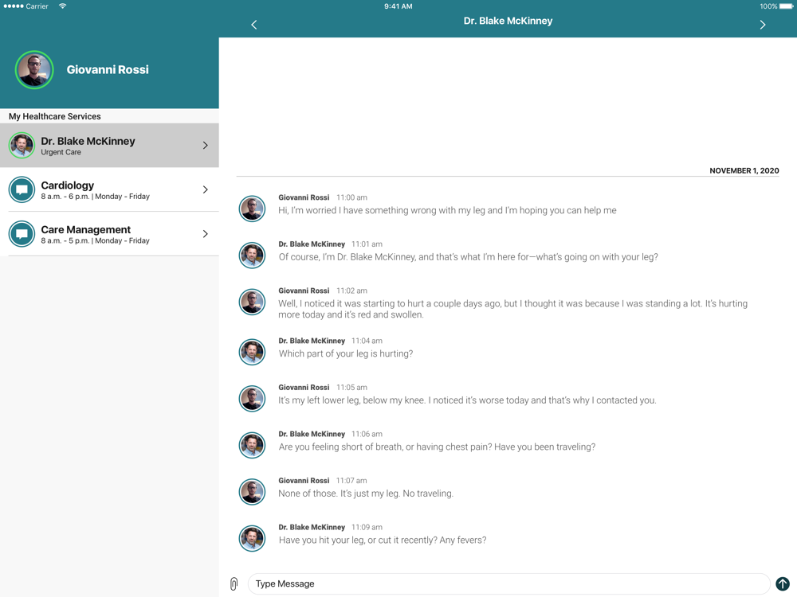
Task: Tap the 11:09 am timestamp
Action: pos(367,528)
